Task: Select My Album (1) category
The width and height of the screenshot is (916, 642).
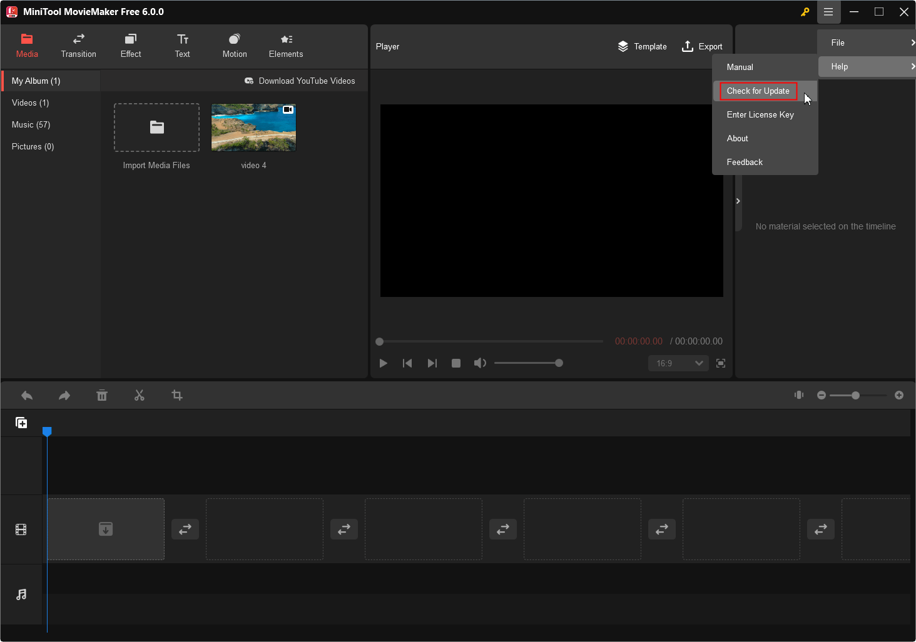Action: (51, 81)
